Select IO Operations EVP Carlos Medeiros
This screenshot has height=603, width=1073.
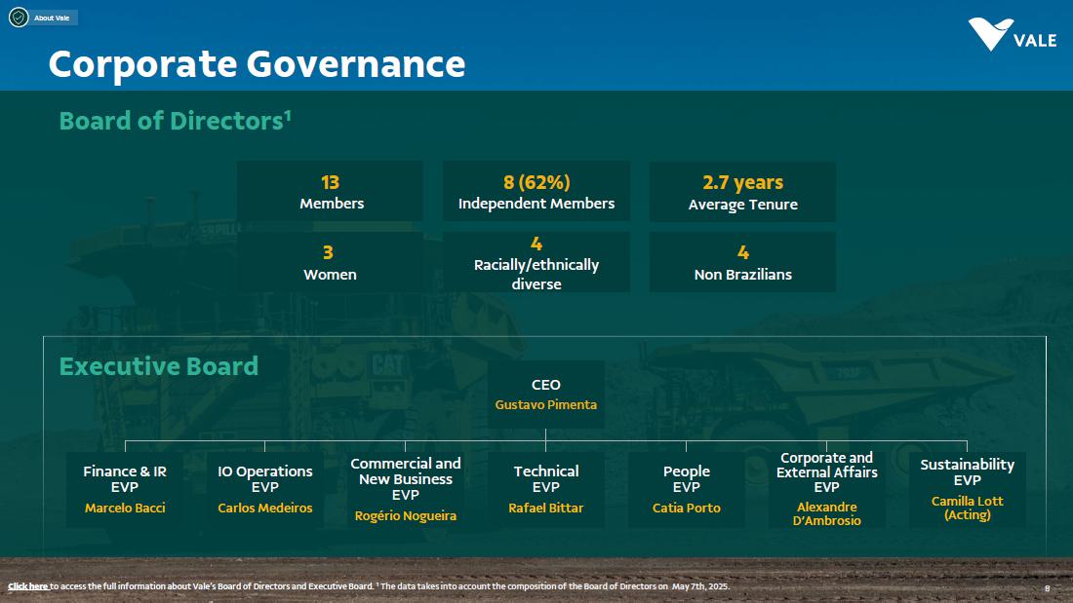[x=265, y=489]
